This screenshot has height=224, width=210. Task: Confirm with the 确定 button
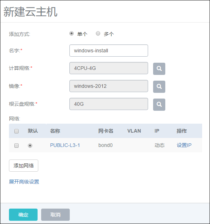(x=23, y=215)
